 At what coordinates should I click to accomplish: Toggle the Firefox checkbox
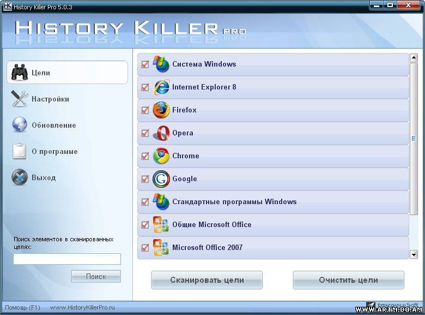point(145,110)
